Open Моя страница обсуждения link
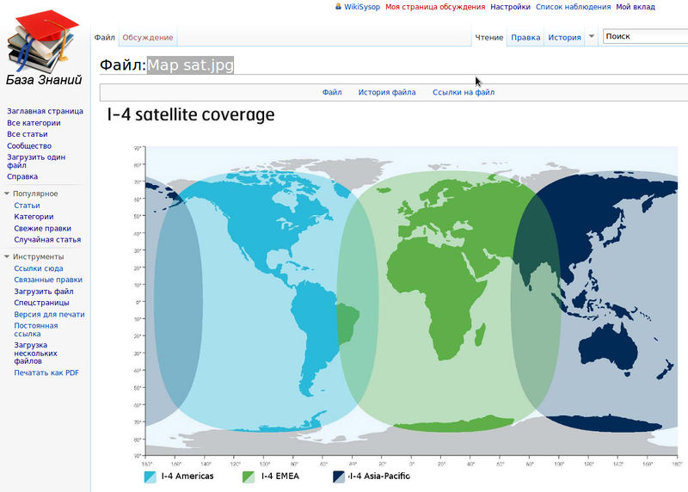The image size is (688, 492). (435, 7)
